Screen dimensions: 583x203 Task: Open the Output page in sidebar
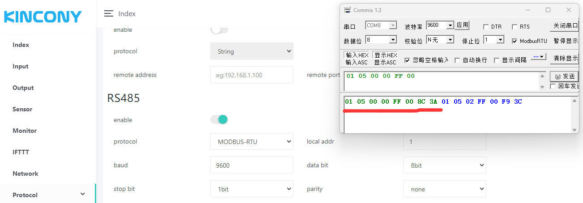point(23,88)
